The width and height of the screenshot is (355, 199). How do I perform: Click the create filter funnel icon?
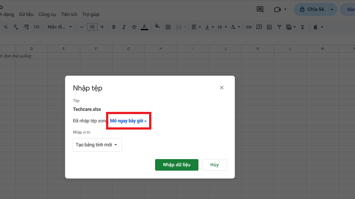tap(279, 27)
